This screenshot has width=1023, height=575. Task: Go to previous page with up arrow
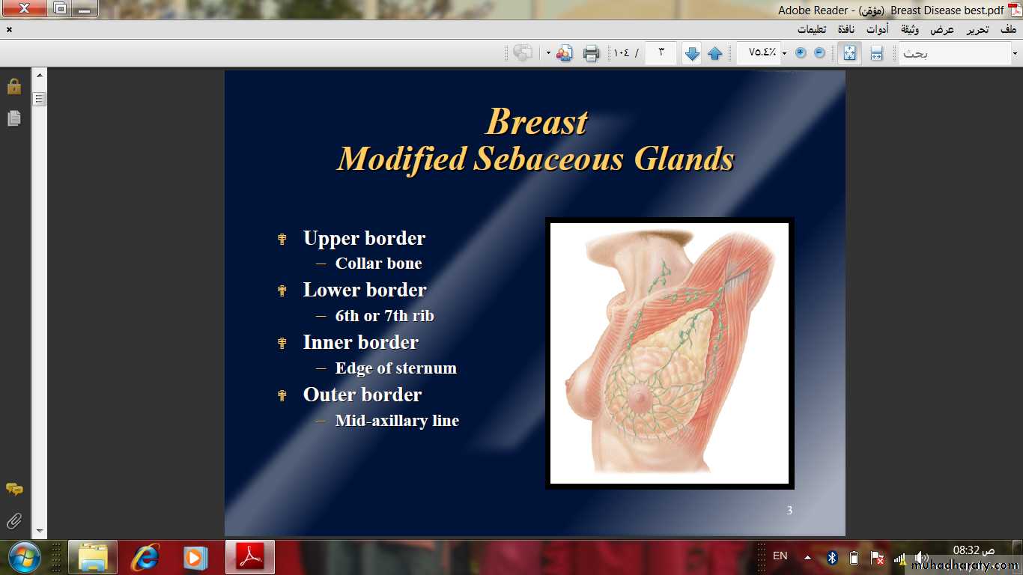pos(715,53)
